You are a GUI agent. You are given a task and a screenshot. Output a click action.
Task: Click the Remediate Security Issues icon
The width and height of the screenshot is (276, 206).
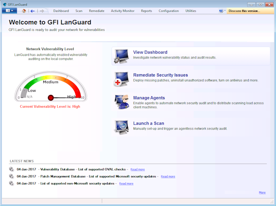121,79
